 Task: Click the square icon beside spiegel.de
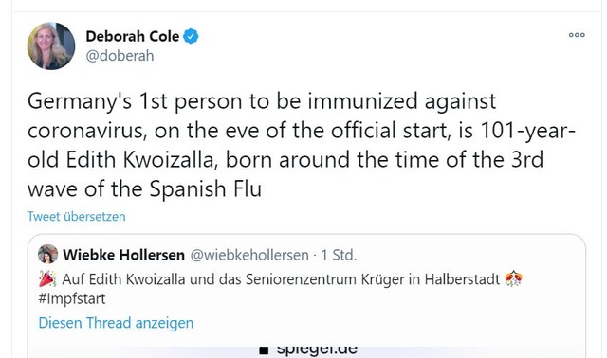point(264,350)
